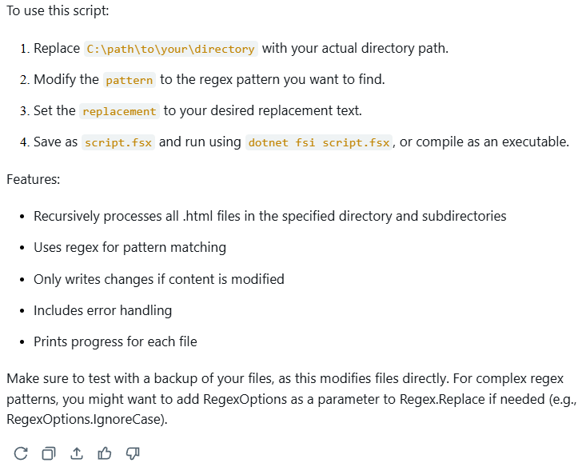Click the 'pattern' inline code
Screen dimensions: 582x471
[x=130, y=80]
